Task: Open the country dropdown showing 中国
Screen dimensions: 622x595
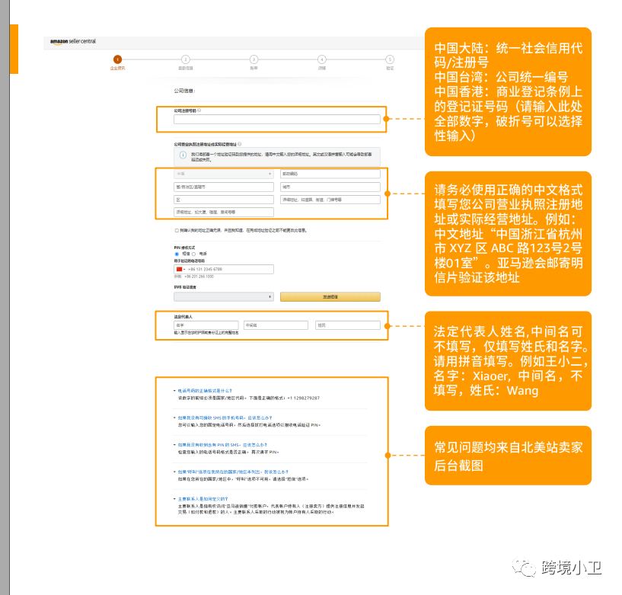Action: [x=223, y=174]
